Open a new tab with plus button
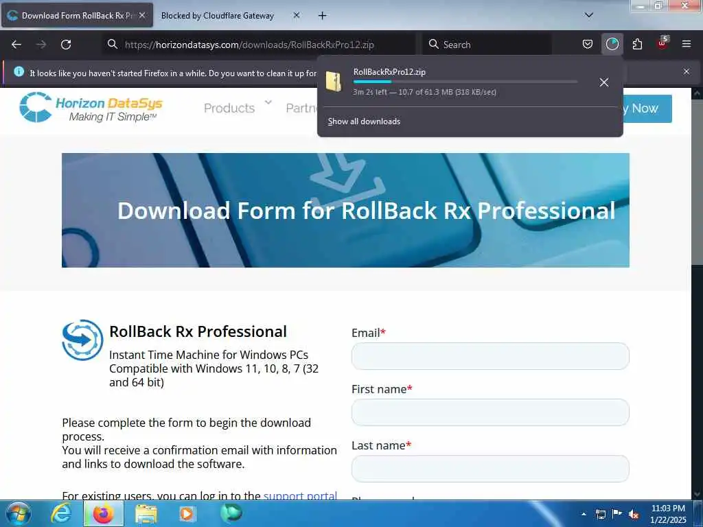 pyautogui.click(x=323, y=16)
